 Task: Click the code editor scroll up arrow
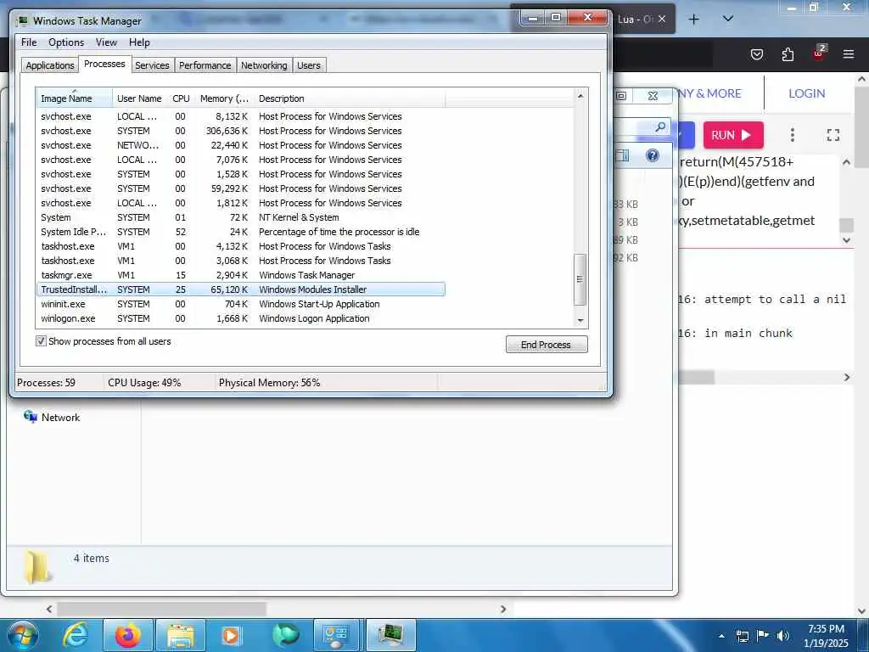pyautogui.click(x=846, y=162)
